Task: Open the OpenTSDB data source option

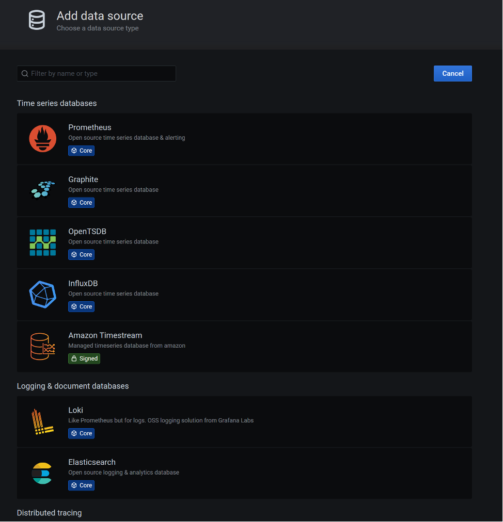Action: [244, 243]
